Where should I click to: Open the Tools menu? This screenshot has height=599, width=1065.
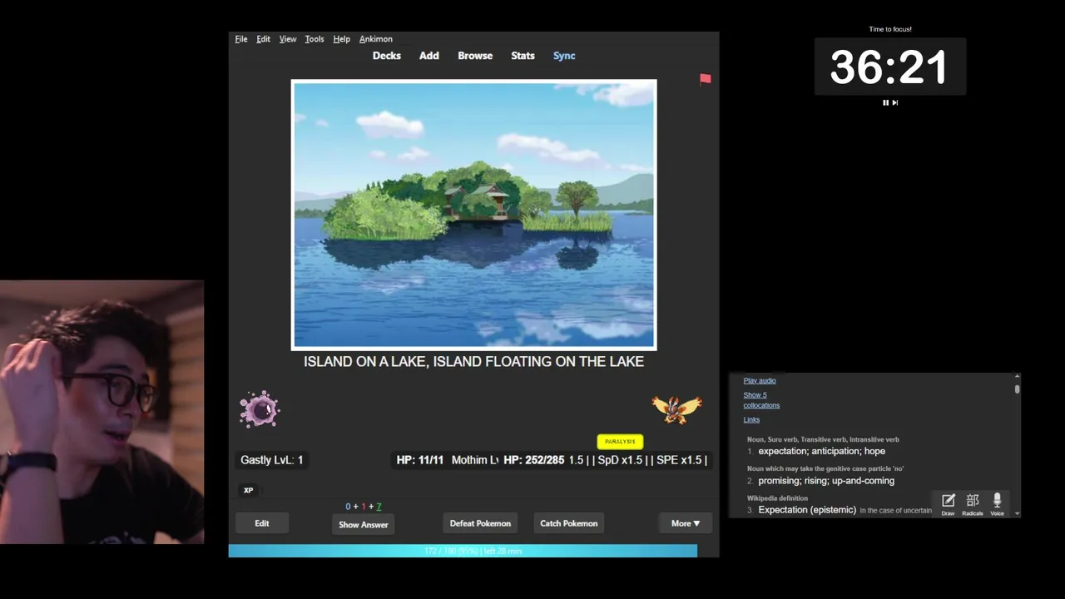(315, 39)
